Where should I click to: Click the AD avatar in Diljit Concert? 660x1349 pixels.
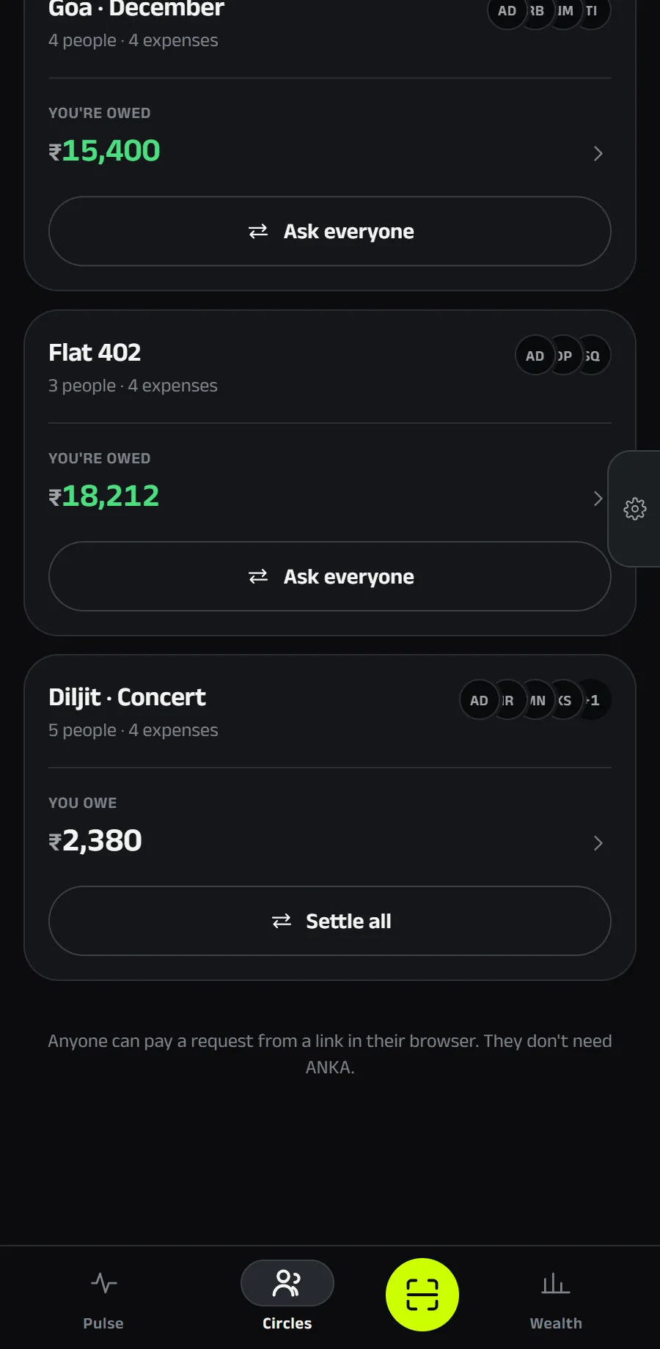(x=479, y=700)
